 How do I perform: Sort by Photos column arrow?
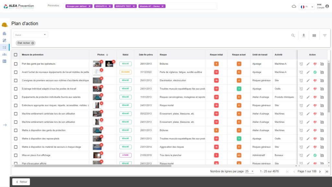(107, 55)
